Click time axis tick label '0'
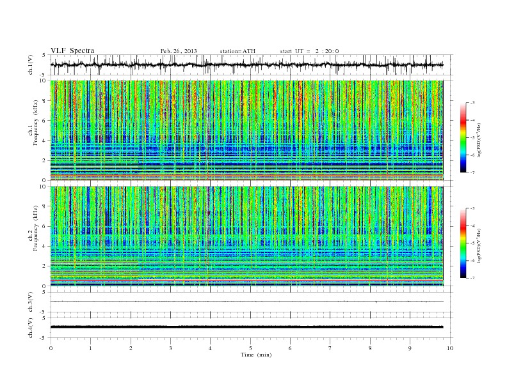Image resolution: width=507 pixels, height=391 pixels. point(51,348)
